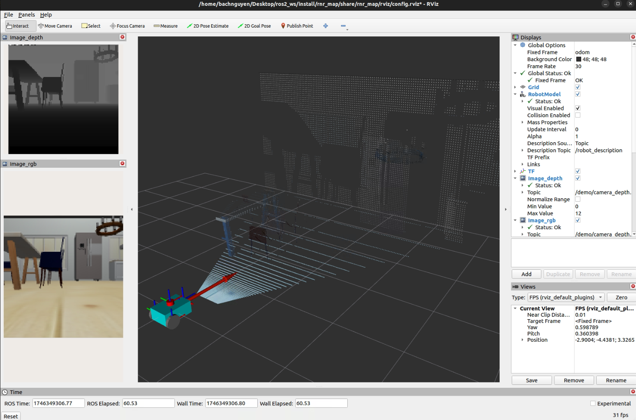Open the File menu
The width and height of the screenshot is (636, 420).
pyautogui.click(x=8, y=15)
